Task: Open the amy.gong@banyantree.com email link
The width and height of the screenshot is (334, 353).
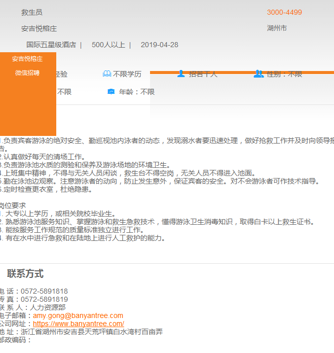Action: [78, 315]
